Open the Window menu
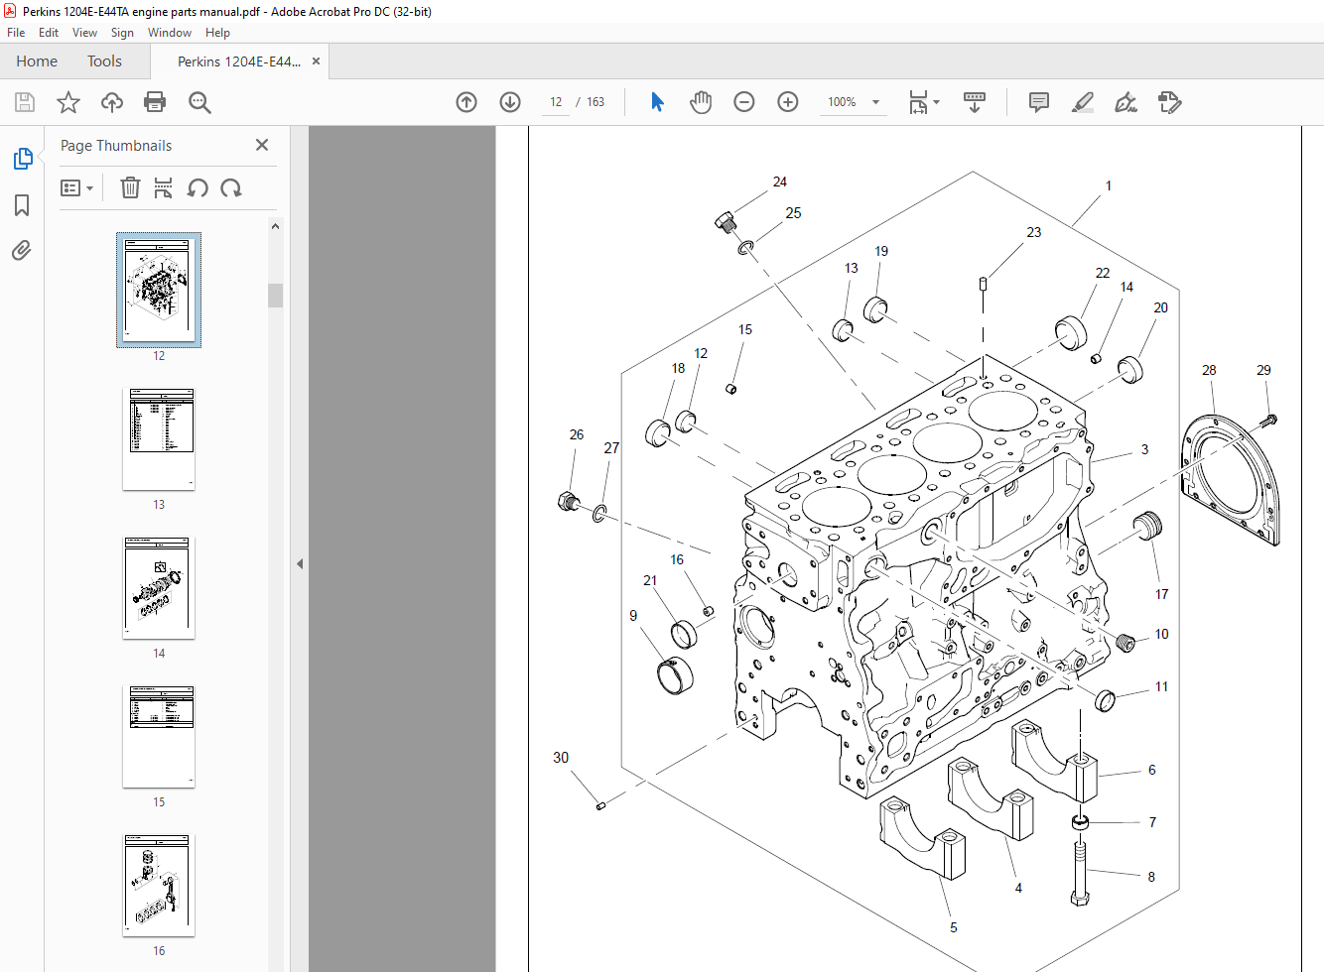 coord(170,33)
